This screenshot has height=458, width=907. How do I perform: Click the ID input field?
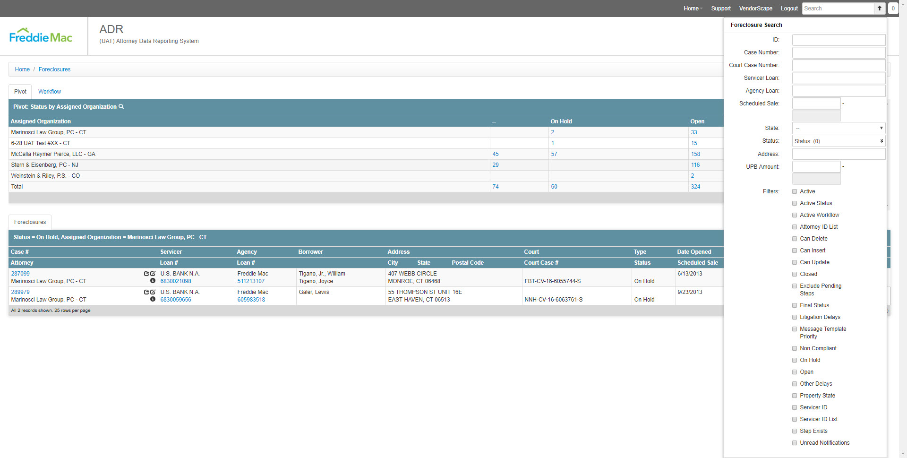click(x=839, y=40)
